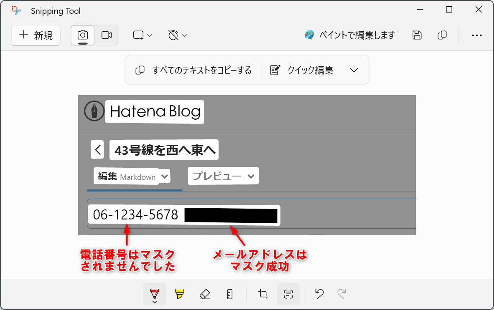Click recognized text 43号線を西へ東へ

tap(165, 150)
